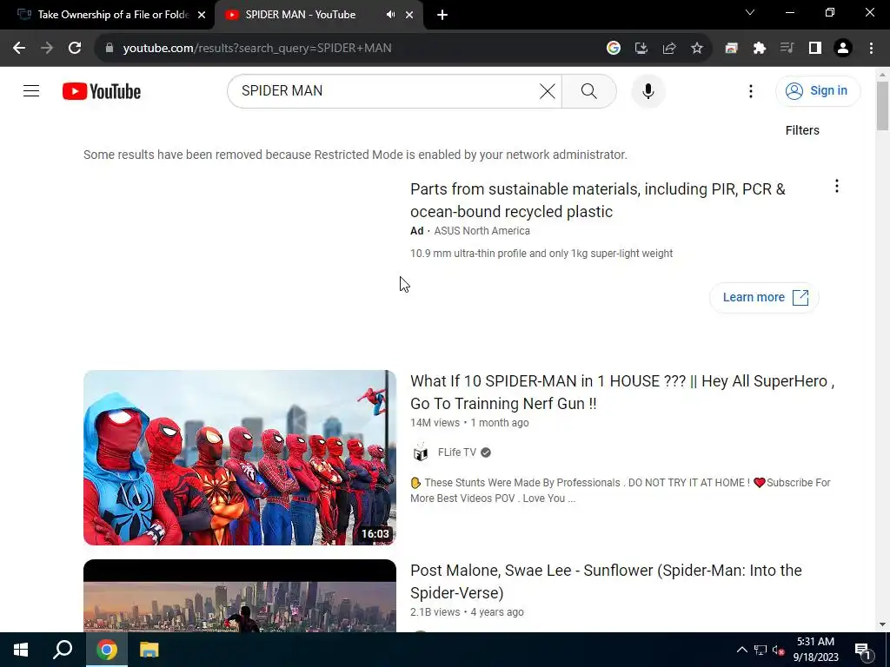Open YouTube settings three-dot menu
This screenshot has width=890, height=667.
click(x=750, y=90)
